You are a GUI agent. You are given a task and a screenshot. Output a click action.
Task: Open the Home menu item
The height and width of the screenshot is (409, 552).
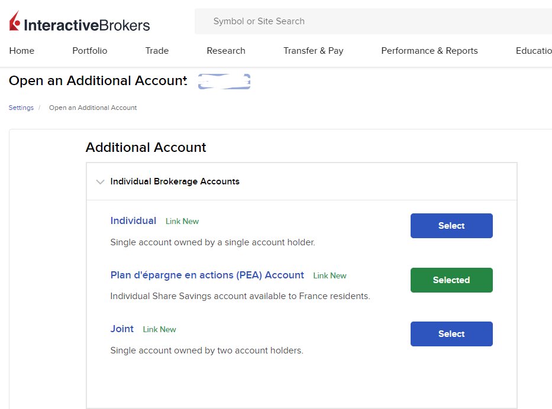[x=22, y=51]
